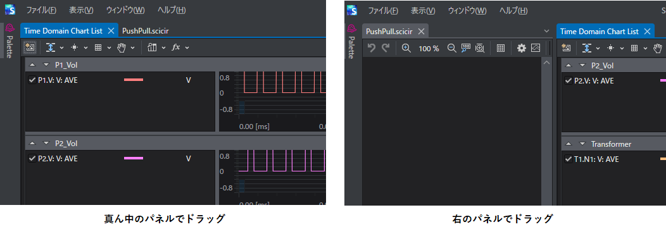
Task: Collapse the P1_Vol chart group down arrow
Action: (x=46, y=65)
